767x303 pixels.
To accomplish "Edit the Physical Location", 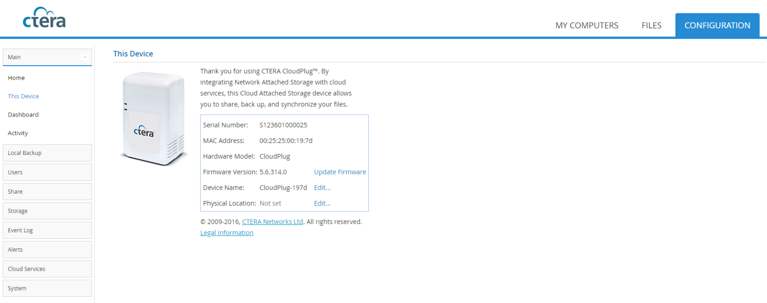I will tap(322, 203).
